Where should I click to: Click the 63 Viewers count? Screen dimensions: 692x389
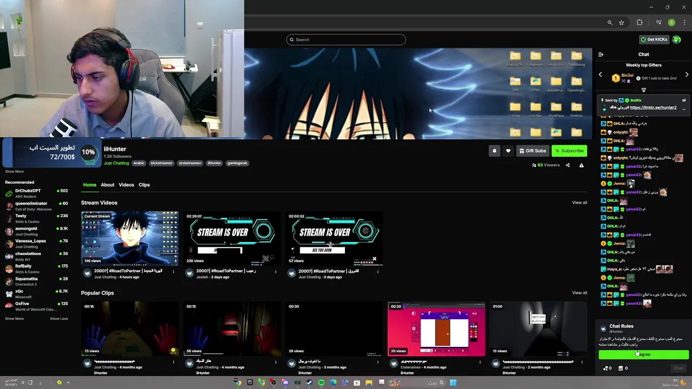pyautogui.click(x=546, y=165)
